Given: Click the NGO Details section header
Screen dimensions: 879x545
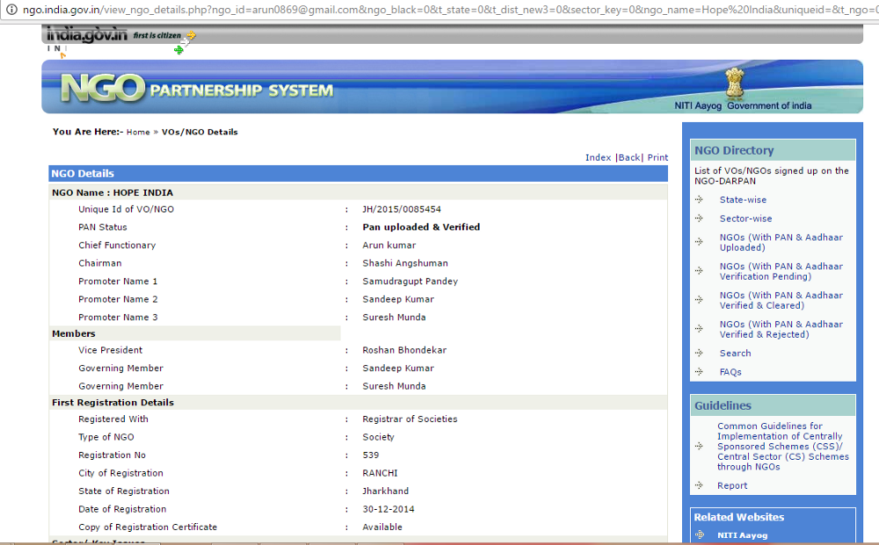Looking at the screenshot, I should (x=359, y=174).
